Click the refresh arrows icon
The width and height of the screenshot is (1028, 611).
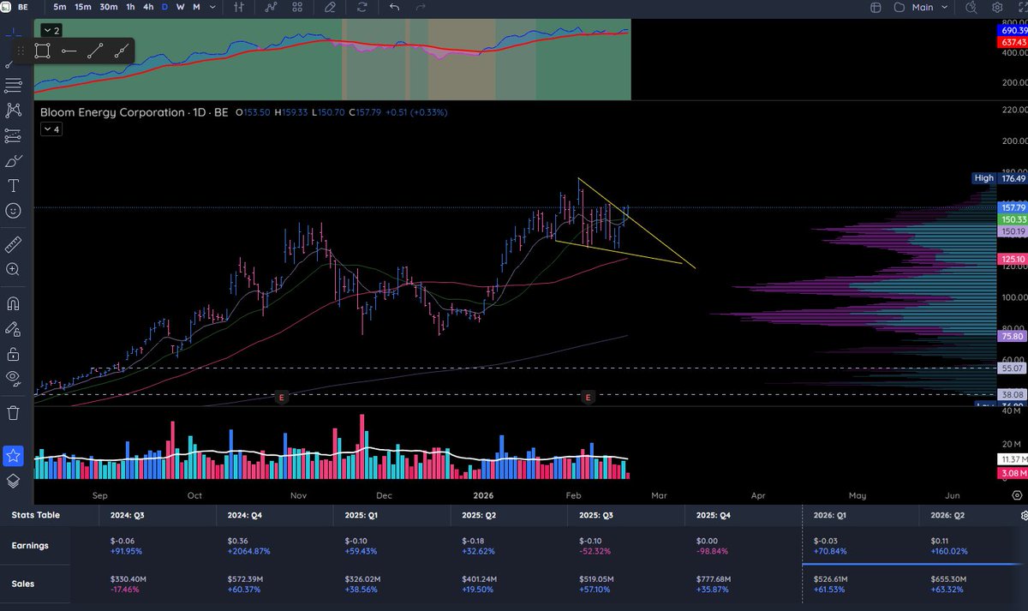[362, 7]
